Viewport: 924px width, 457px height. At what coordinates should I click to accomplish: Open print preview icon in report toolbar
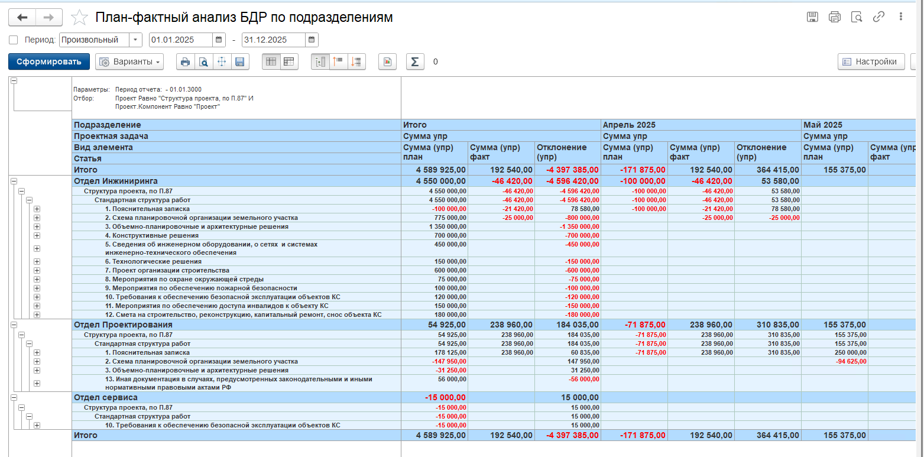point(203,61)
